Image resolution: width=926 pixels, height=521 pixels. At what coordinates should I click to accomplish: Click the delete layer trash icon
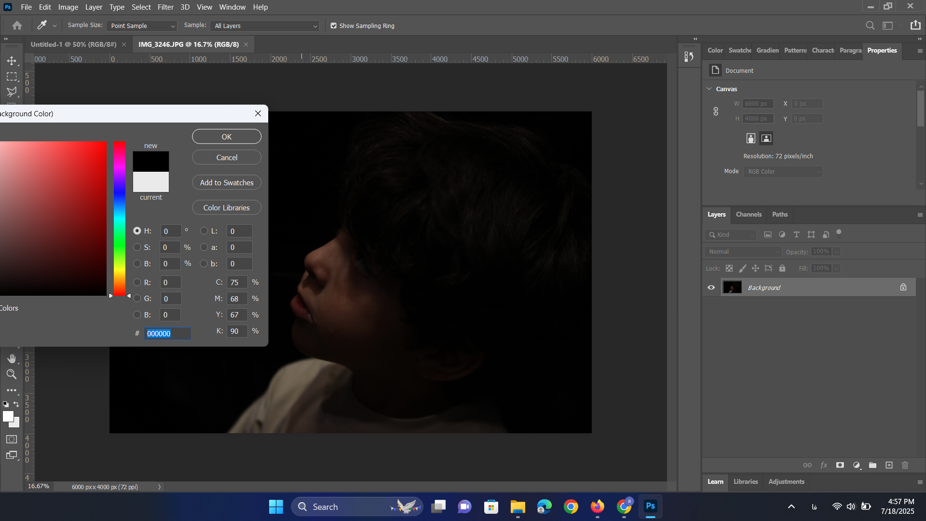point(905,465)
